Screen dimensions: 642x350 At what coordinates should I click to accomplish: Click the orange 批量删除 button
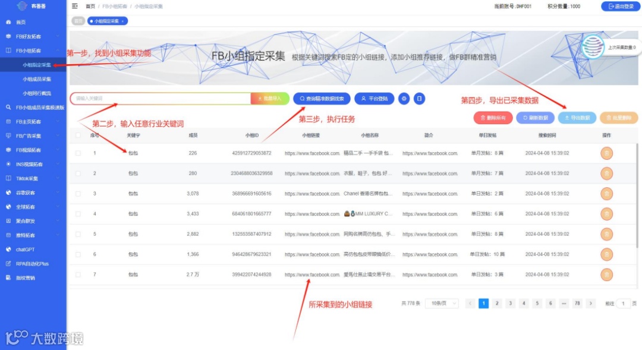(x=619, y=118)
